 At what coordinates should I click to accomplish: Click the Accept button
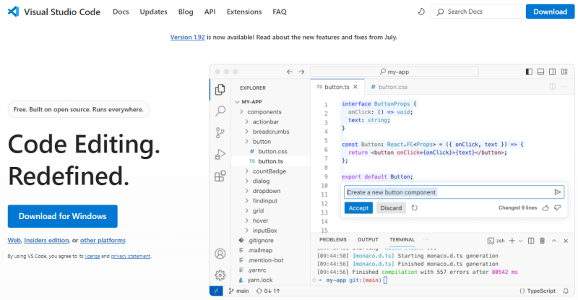(358, 208)
